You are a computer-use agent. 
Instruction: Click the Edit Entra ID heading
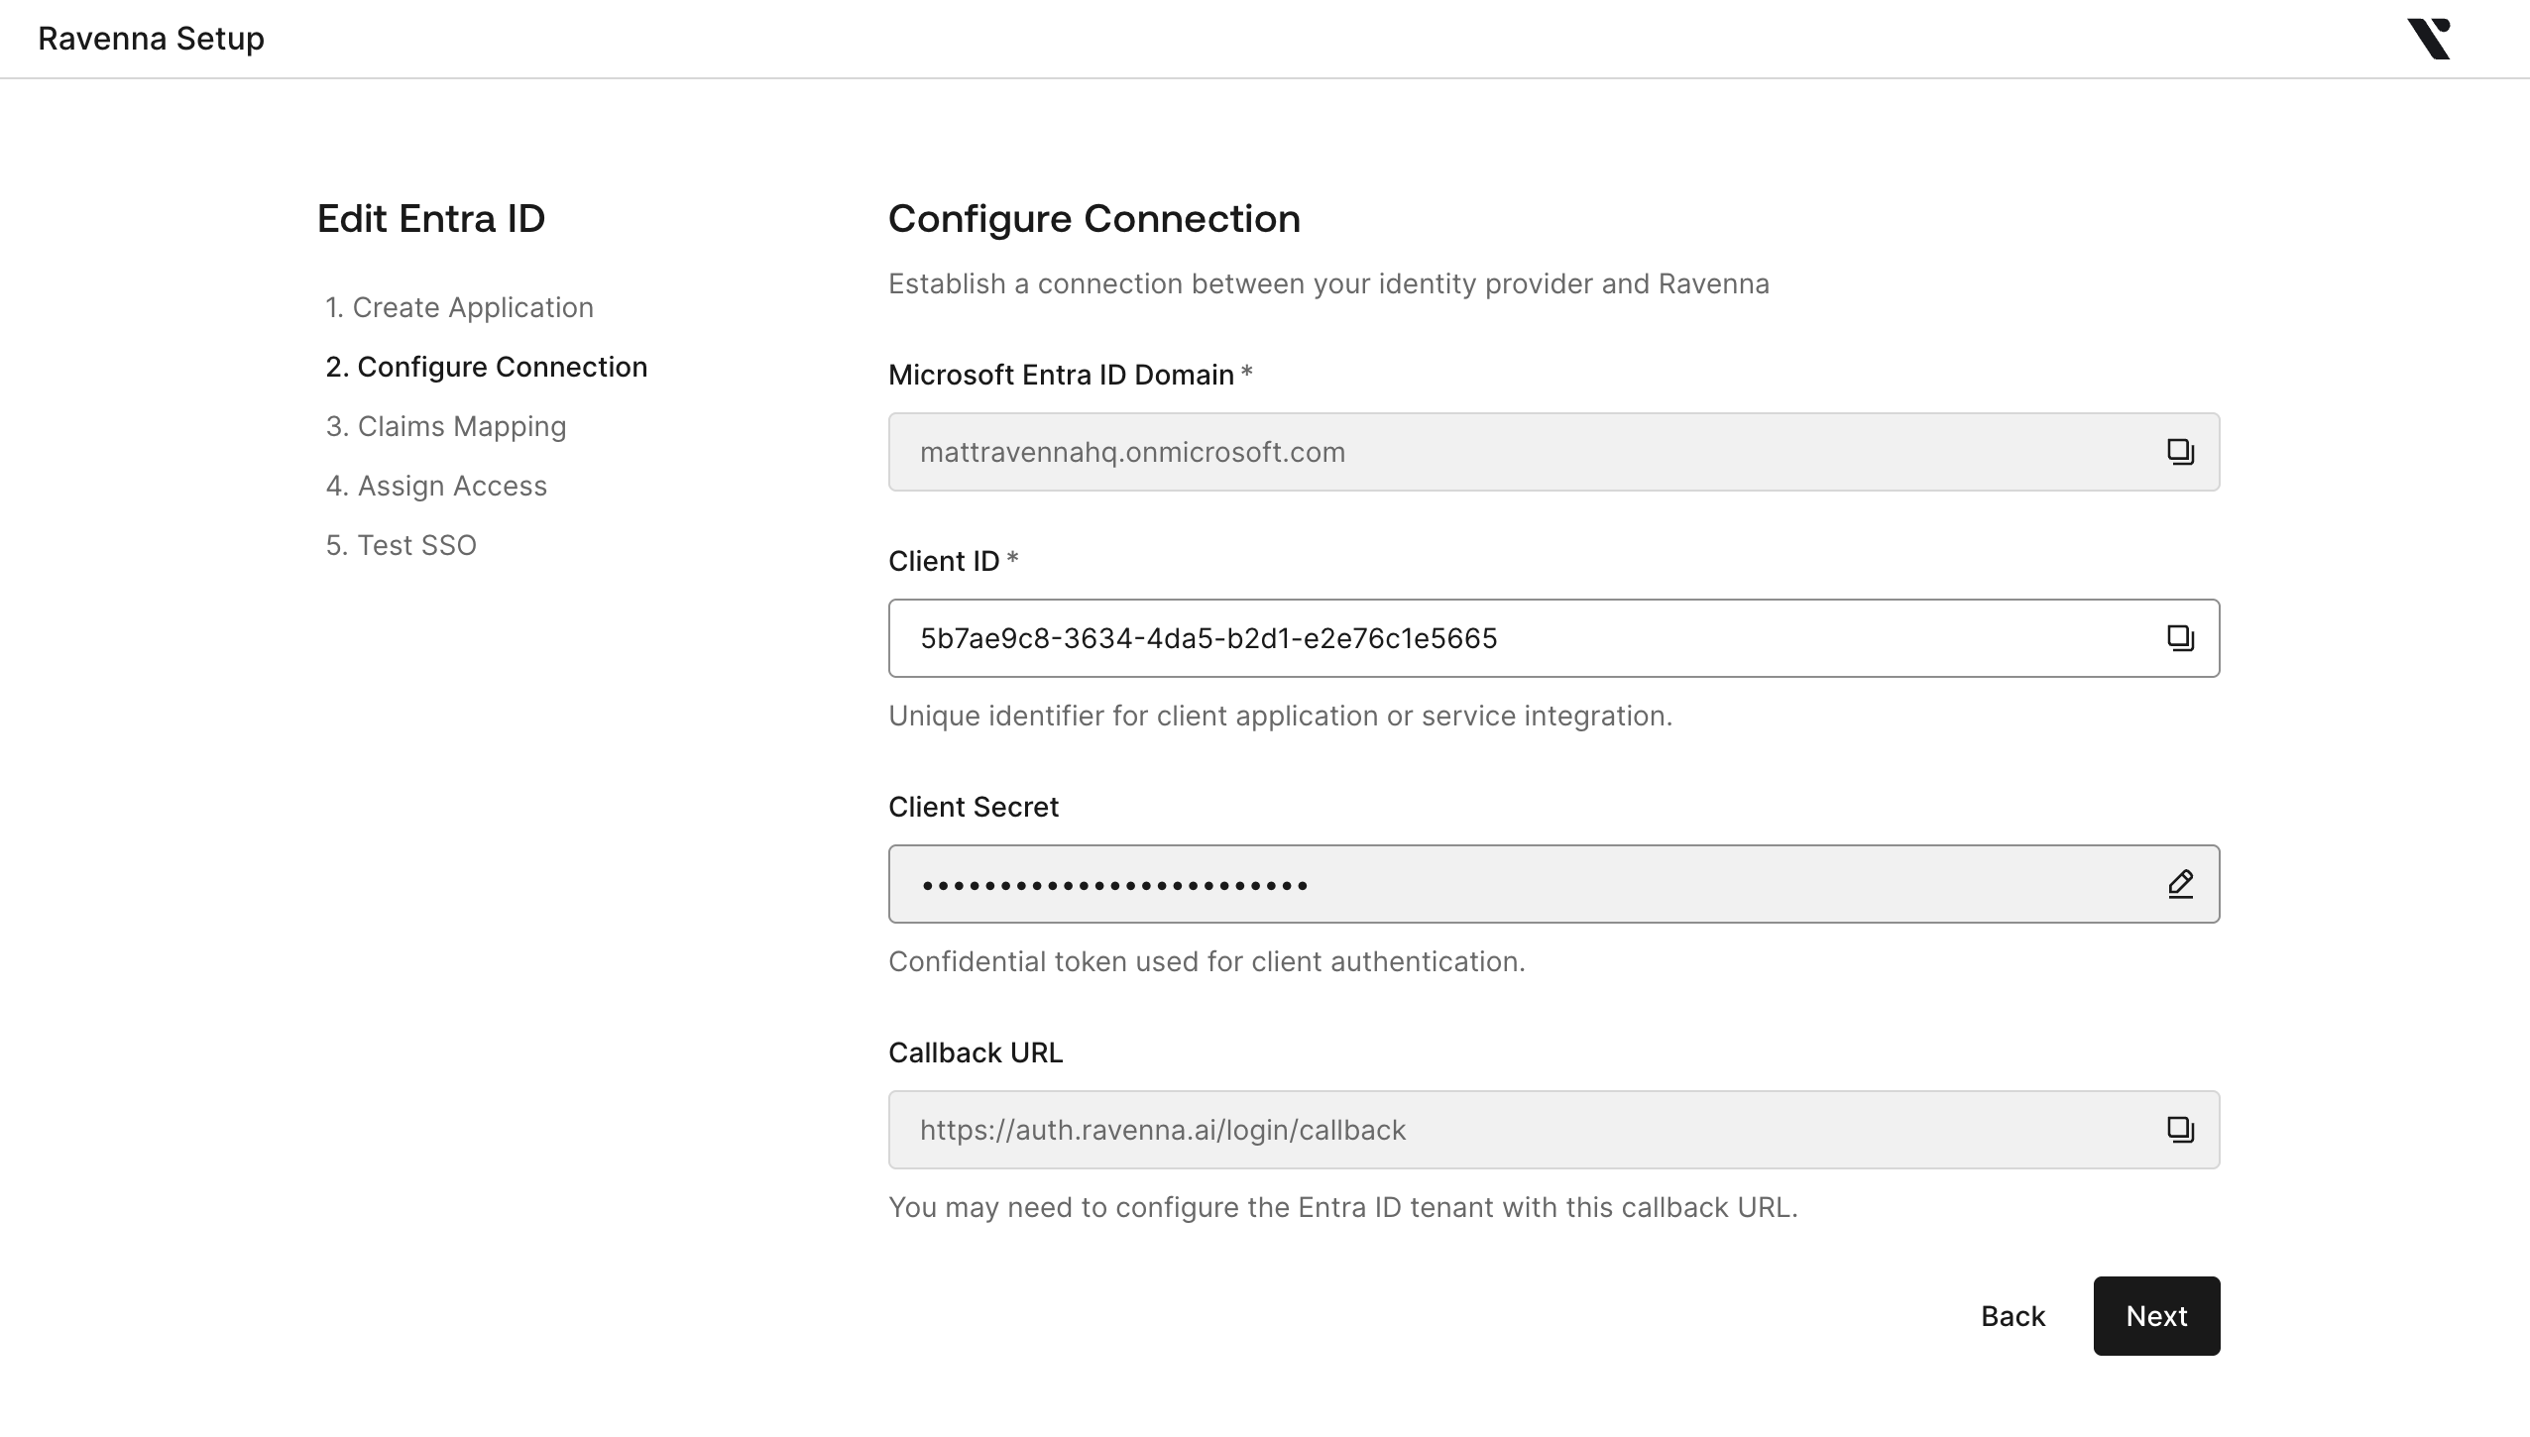(x=430, y=219)
